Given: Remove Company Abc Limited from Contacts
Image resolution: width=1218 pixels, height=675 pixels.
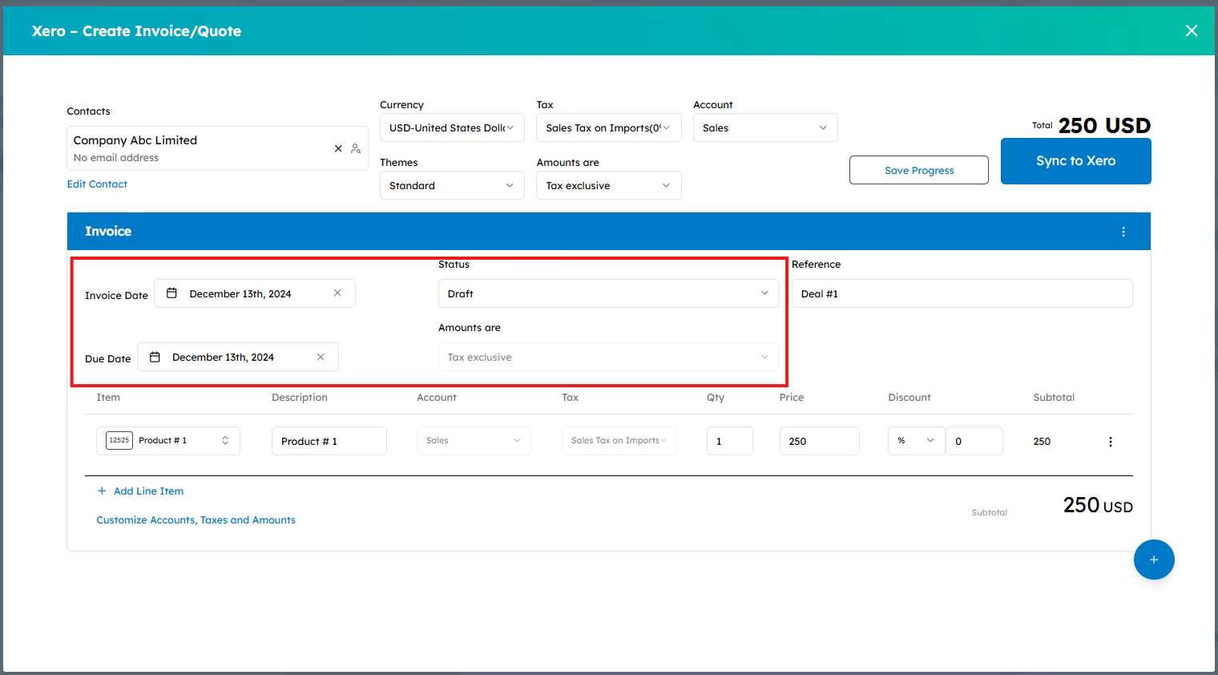Looking at the screenshot, I should (337, 148).
